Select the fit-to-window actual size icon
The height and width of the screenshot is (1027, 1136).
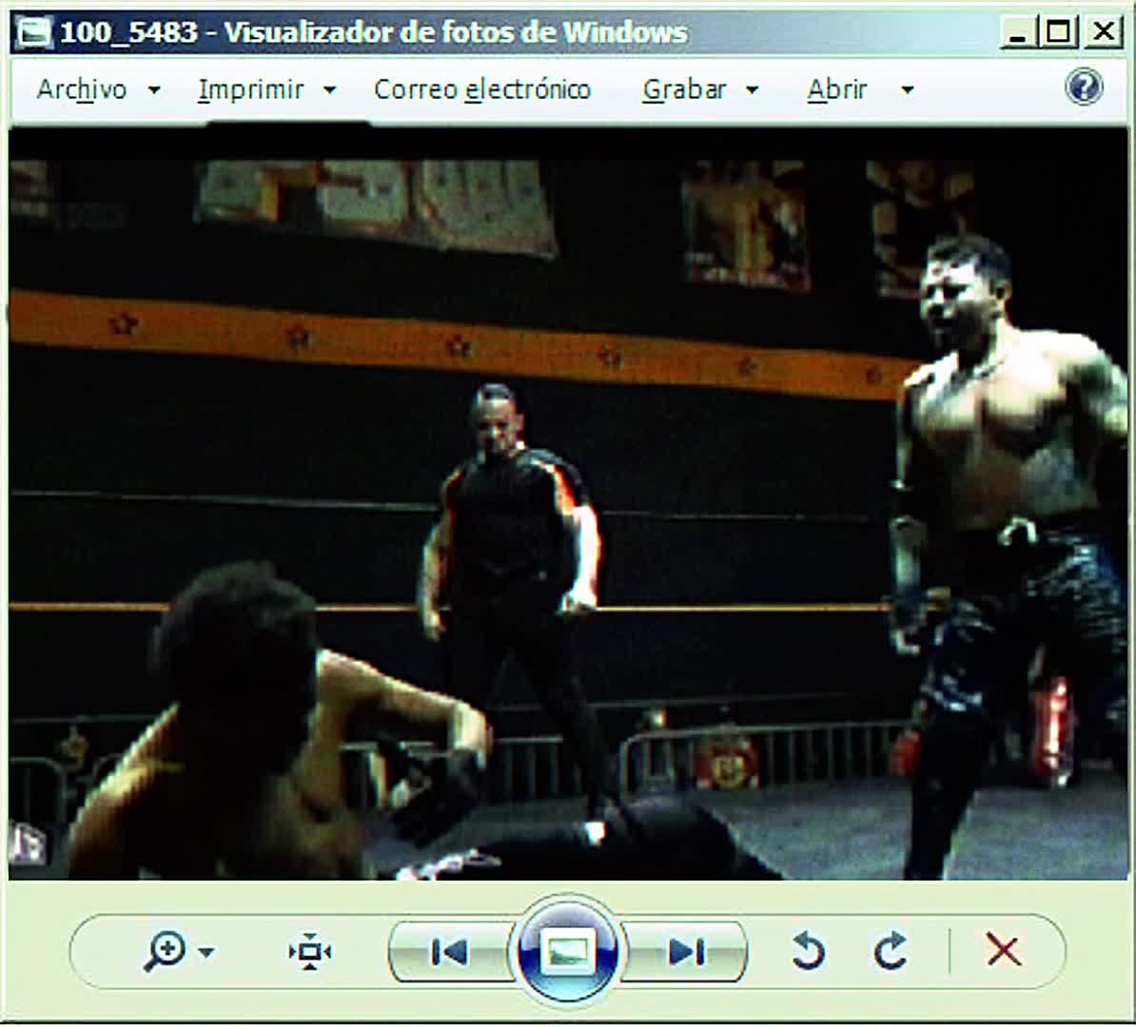point(310,951)
